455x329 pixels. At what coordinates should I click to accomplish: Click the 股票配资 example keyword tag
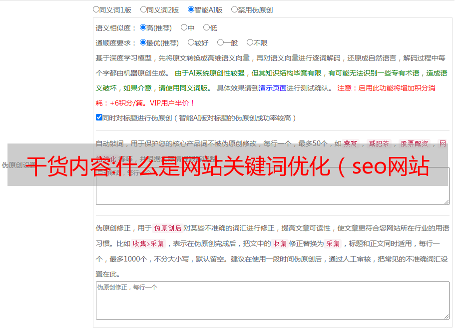tap(415, 143)
